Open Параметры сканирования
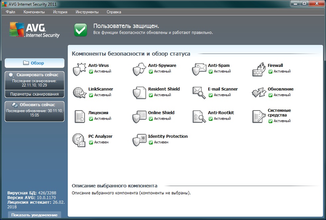The image size is (326, 220). click(35, 94)
